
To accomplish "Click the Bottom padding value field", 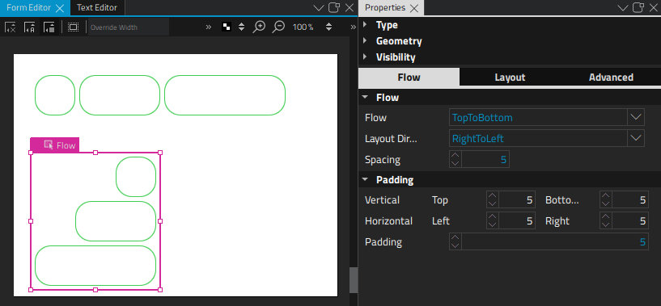I will pyautogui.click(x=630, y=199).
